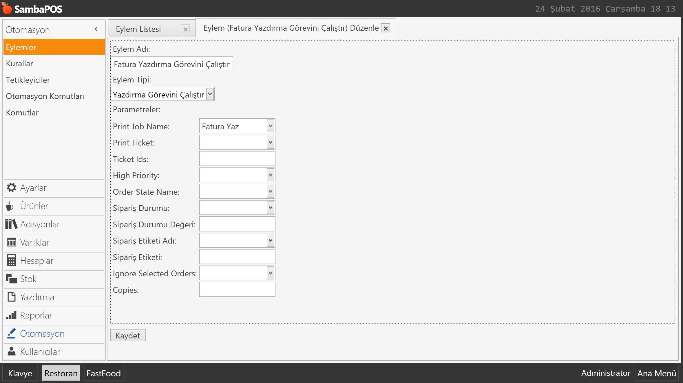Close the Eylem Düzenle tab
The height and width of the screenshot is (383, 683).
(x=386, y=28)
